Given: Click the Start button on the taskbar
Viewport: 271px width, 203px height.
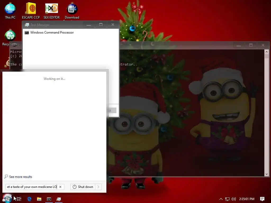Looking at the screenshot, I should coord(7,199).
